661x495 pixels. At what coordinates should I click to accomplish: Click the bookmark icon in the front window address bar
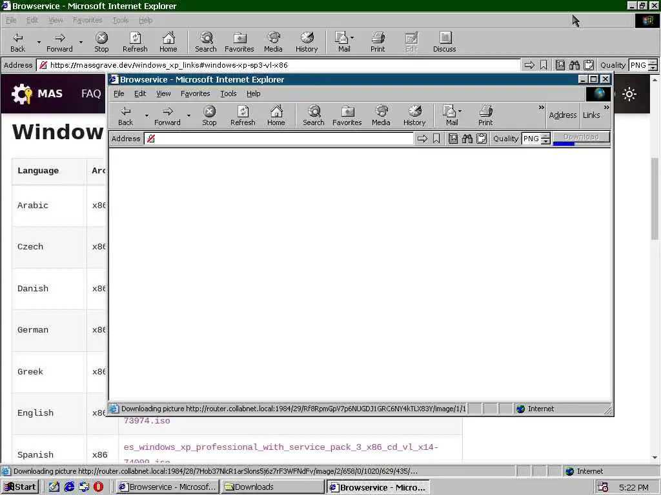click(x=436, y=139)
